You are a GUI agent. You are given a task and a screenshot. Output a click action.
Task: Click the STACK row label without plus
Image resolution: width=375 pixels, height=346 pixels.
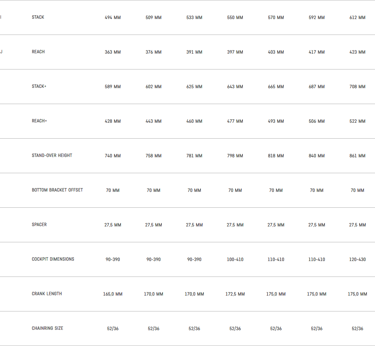tap(38, 17)
